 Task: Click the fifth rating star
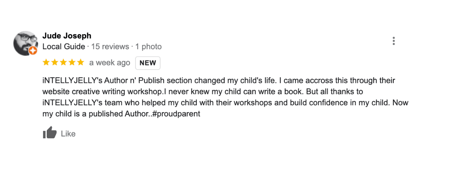click(80, 63)
